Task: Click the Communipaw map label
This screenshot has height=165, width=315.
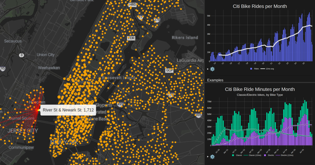Action: 21,147
